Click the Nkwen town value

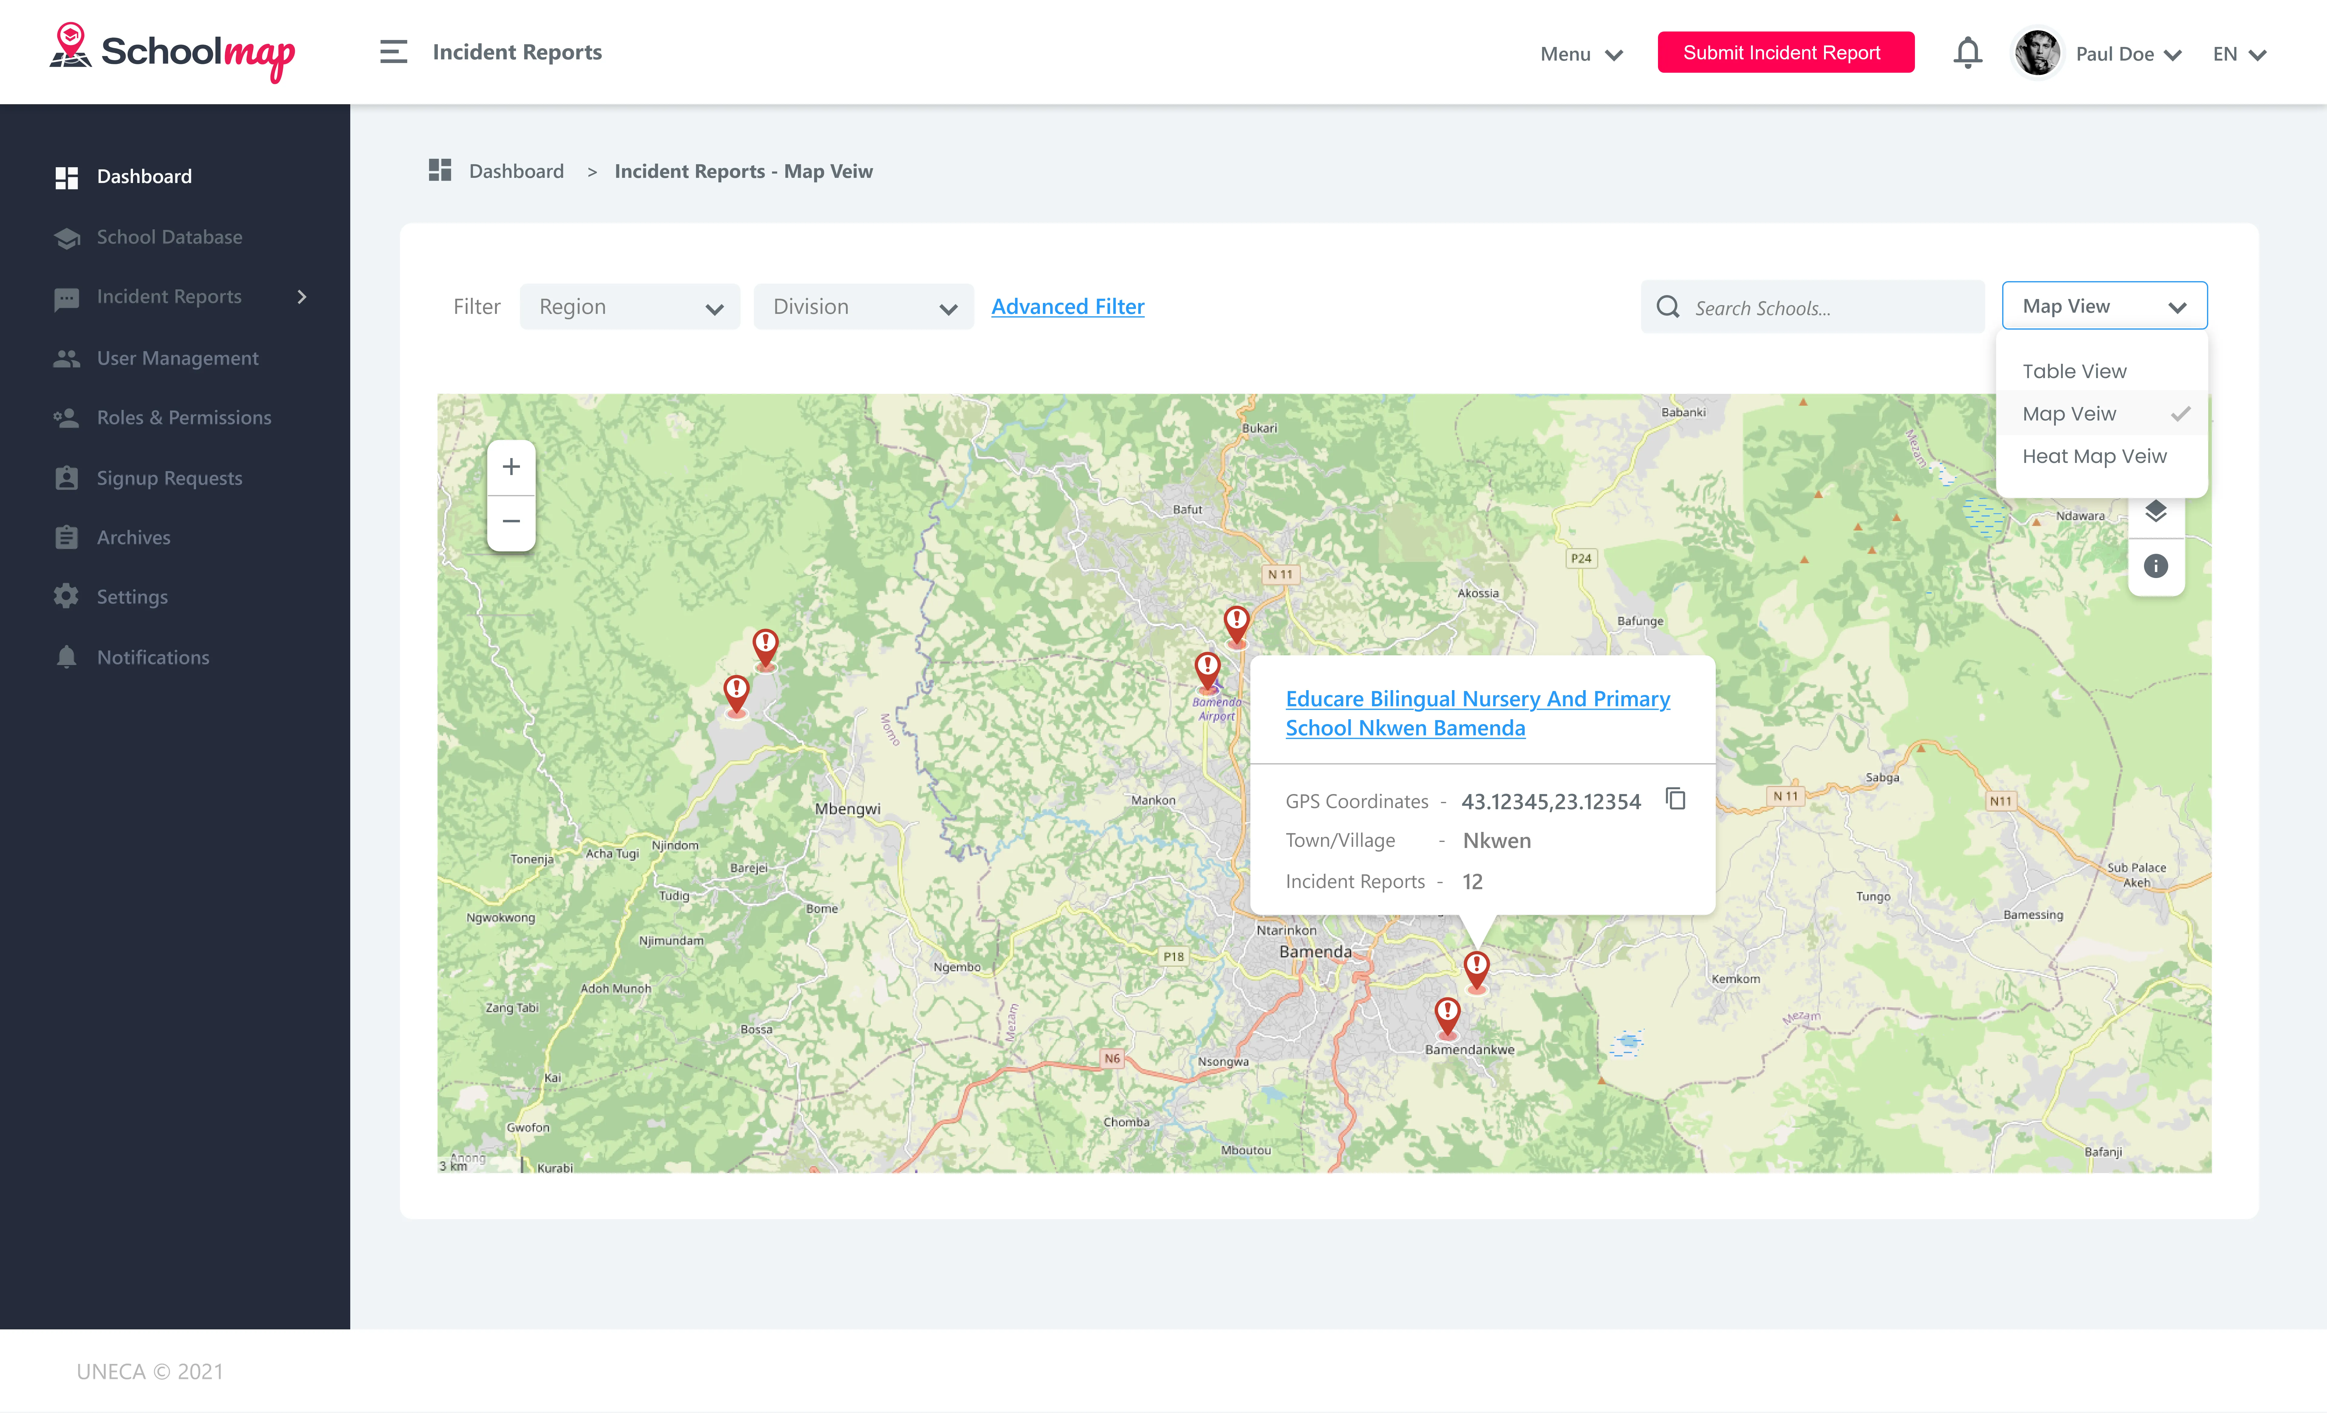click(x=1497, y=841)
